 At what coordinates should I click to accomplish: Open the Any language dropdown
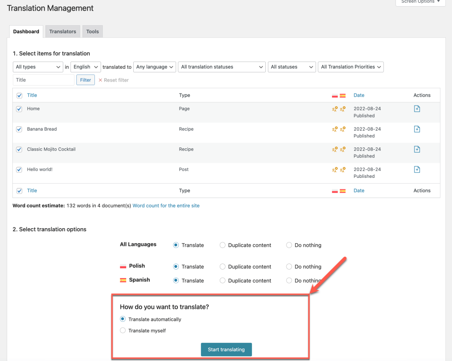(x=154, y=67)
